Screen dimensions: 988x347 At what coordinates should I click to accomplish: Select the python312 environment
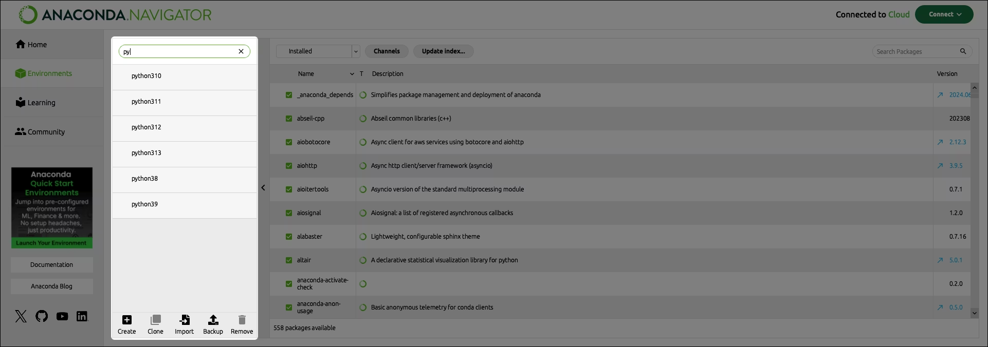[x=147, y=127]
